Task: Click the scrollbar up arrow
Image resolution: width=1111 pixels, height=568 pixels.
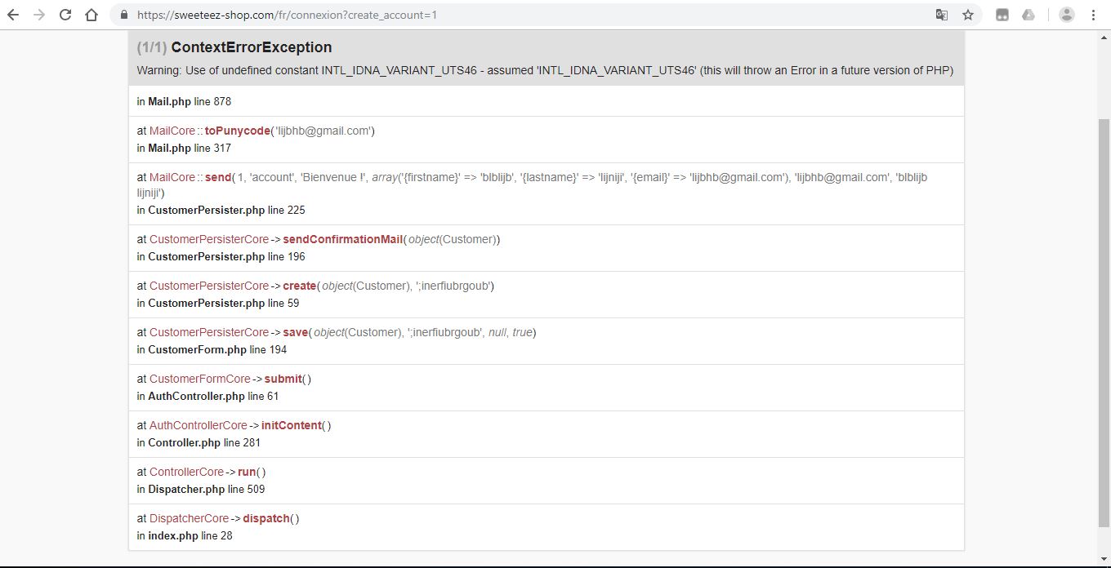Action: tap(1104, 37)
